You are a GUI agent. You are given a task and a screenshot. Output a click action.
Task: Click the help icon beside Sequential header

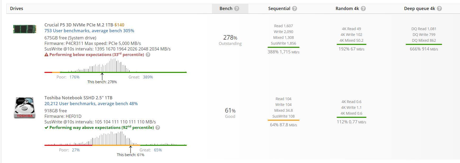[x=294, y=8]
